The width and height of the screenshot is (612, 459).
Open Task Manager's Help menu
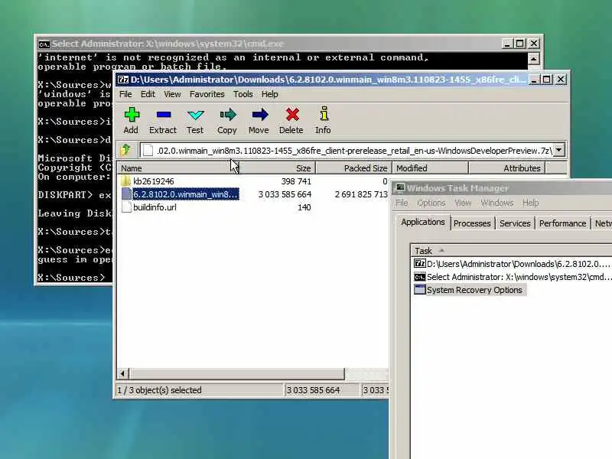click(x=530, y=203)
